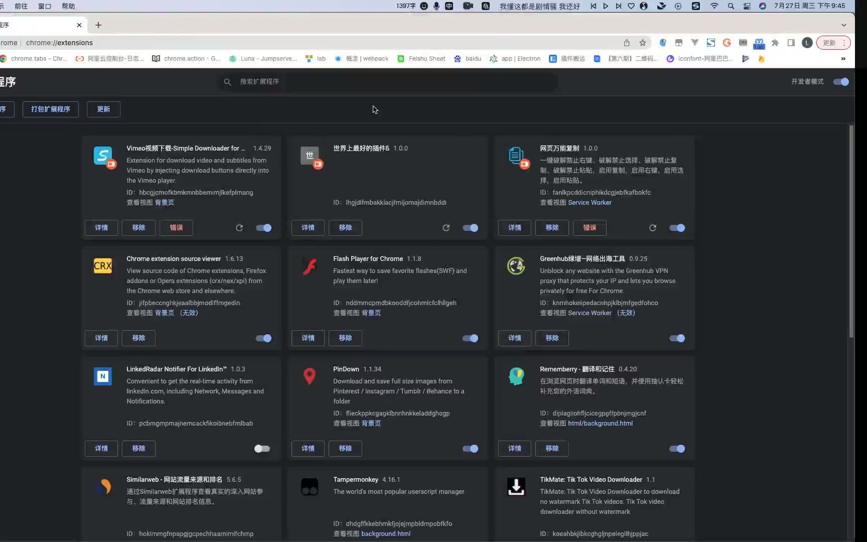The image size is (867, 542).
Task: Disable Flash Player for Chrome
Action: pos(471,338)
